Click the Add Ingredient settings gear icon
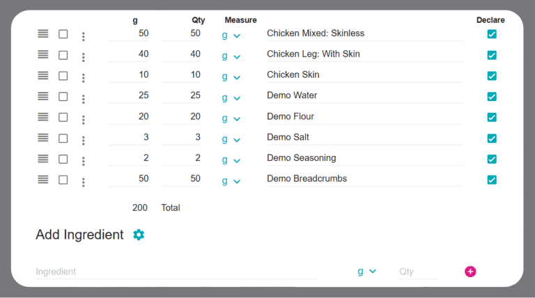Image resolution: width=535 pixels, height=298 pixels. [139, 235]
